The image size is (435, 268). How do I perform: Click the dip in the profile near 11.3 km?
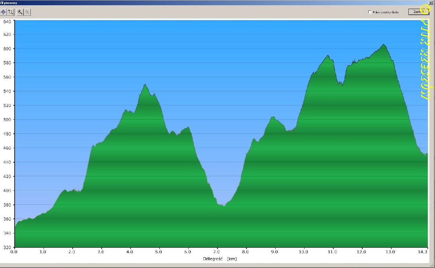(342, 85)
